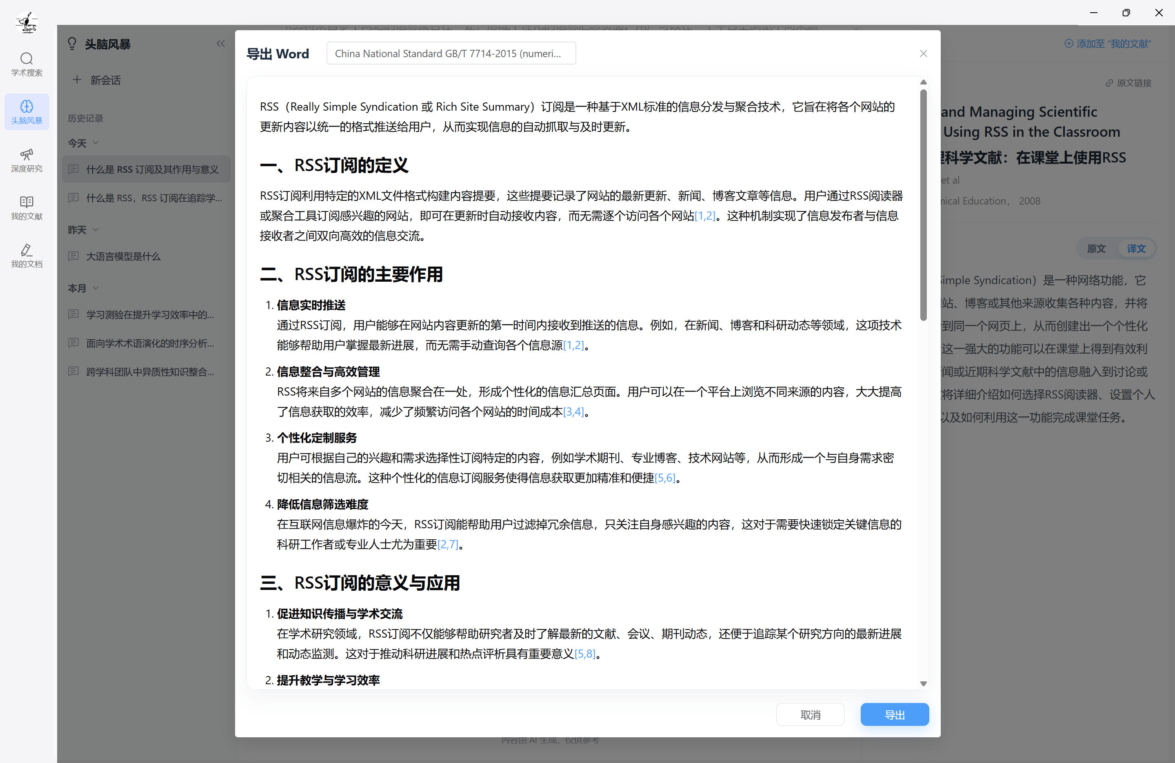Switch to 原文 view
The width and height of the screenshot is (1175, 763).
click(x=1096, y=248)
